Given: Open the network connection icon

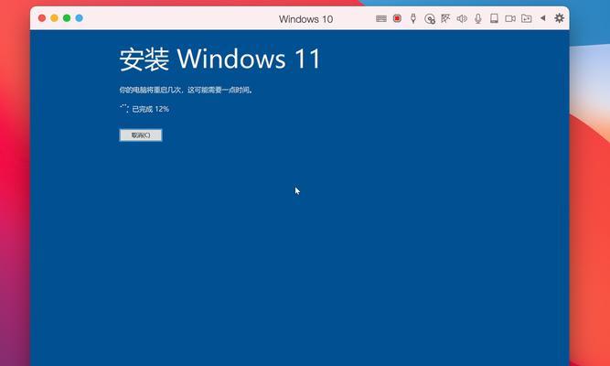Looking at the screenshot, I should 445,18.
